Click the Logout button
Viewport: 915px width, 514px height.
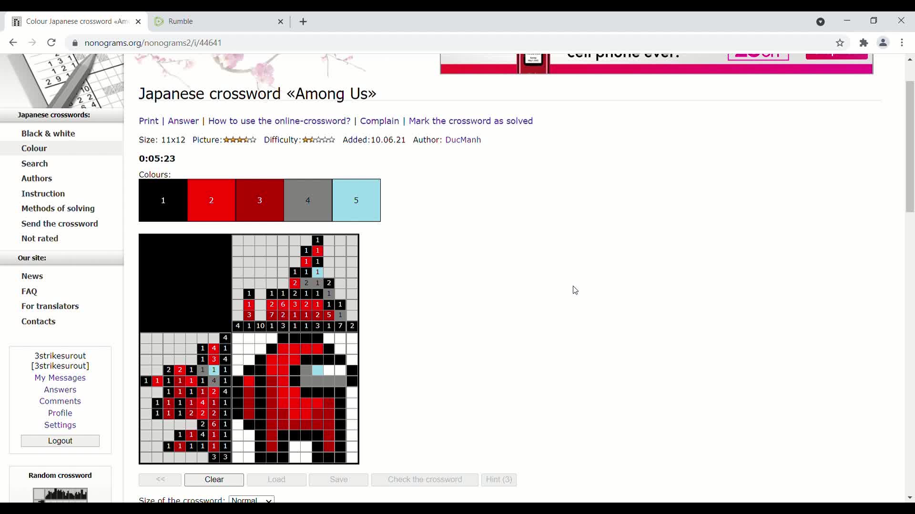(x=60, y=441)
